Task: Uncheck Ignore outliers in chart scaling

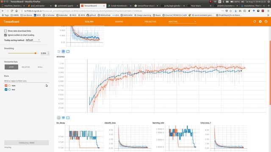Action: 6,35
